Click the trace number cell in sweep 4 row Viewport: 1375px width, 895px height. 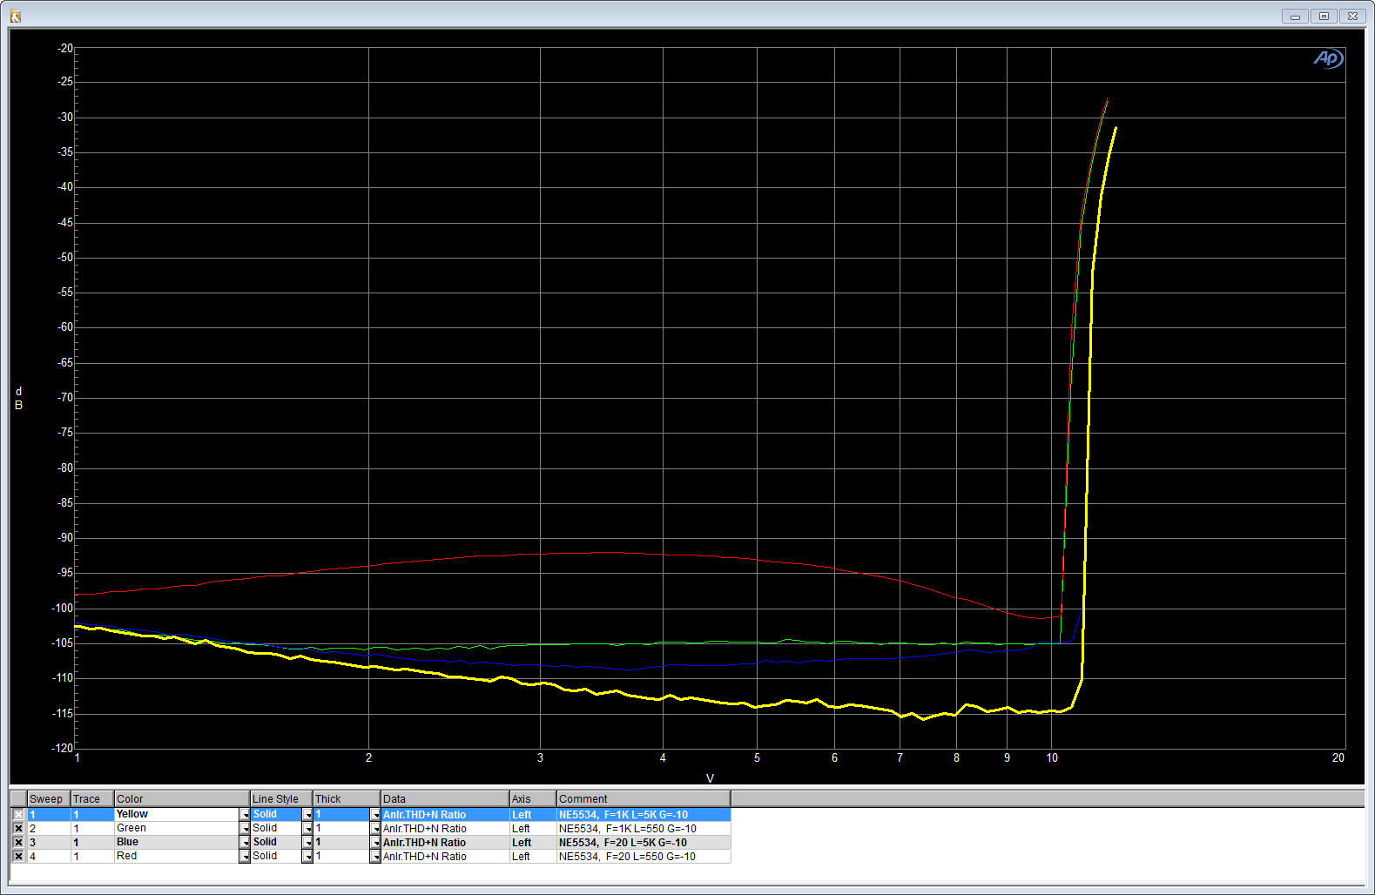(x=92, y=857)
